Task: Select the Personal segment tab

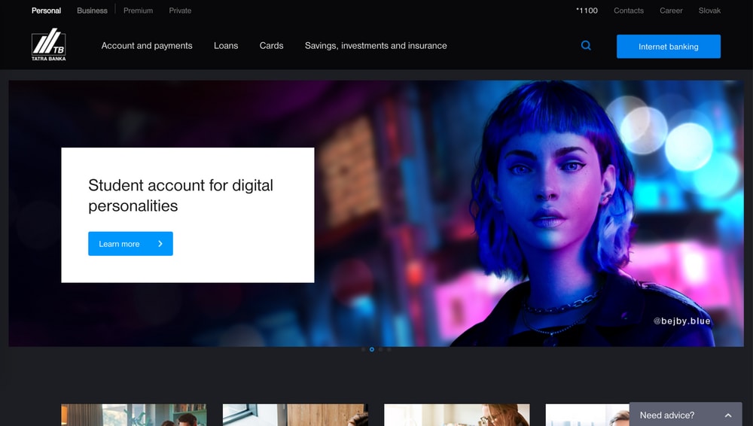Action: 46,11
